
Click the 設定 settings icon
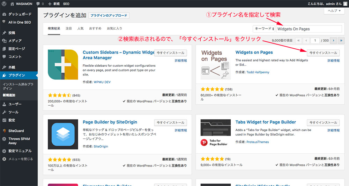pyautogui.click(x=4, y=120)
